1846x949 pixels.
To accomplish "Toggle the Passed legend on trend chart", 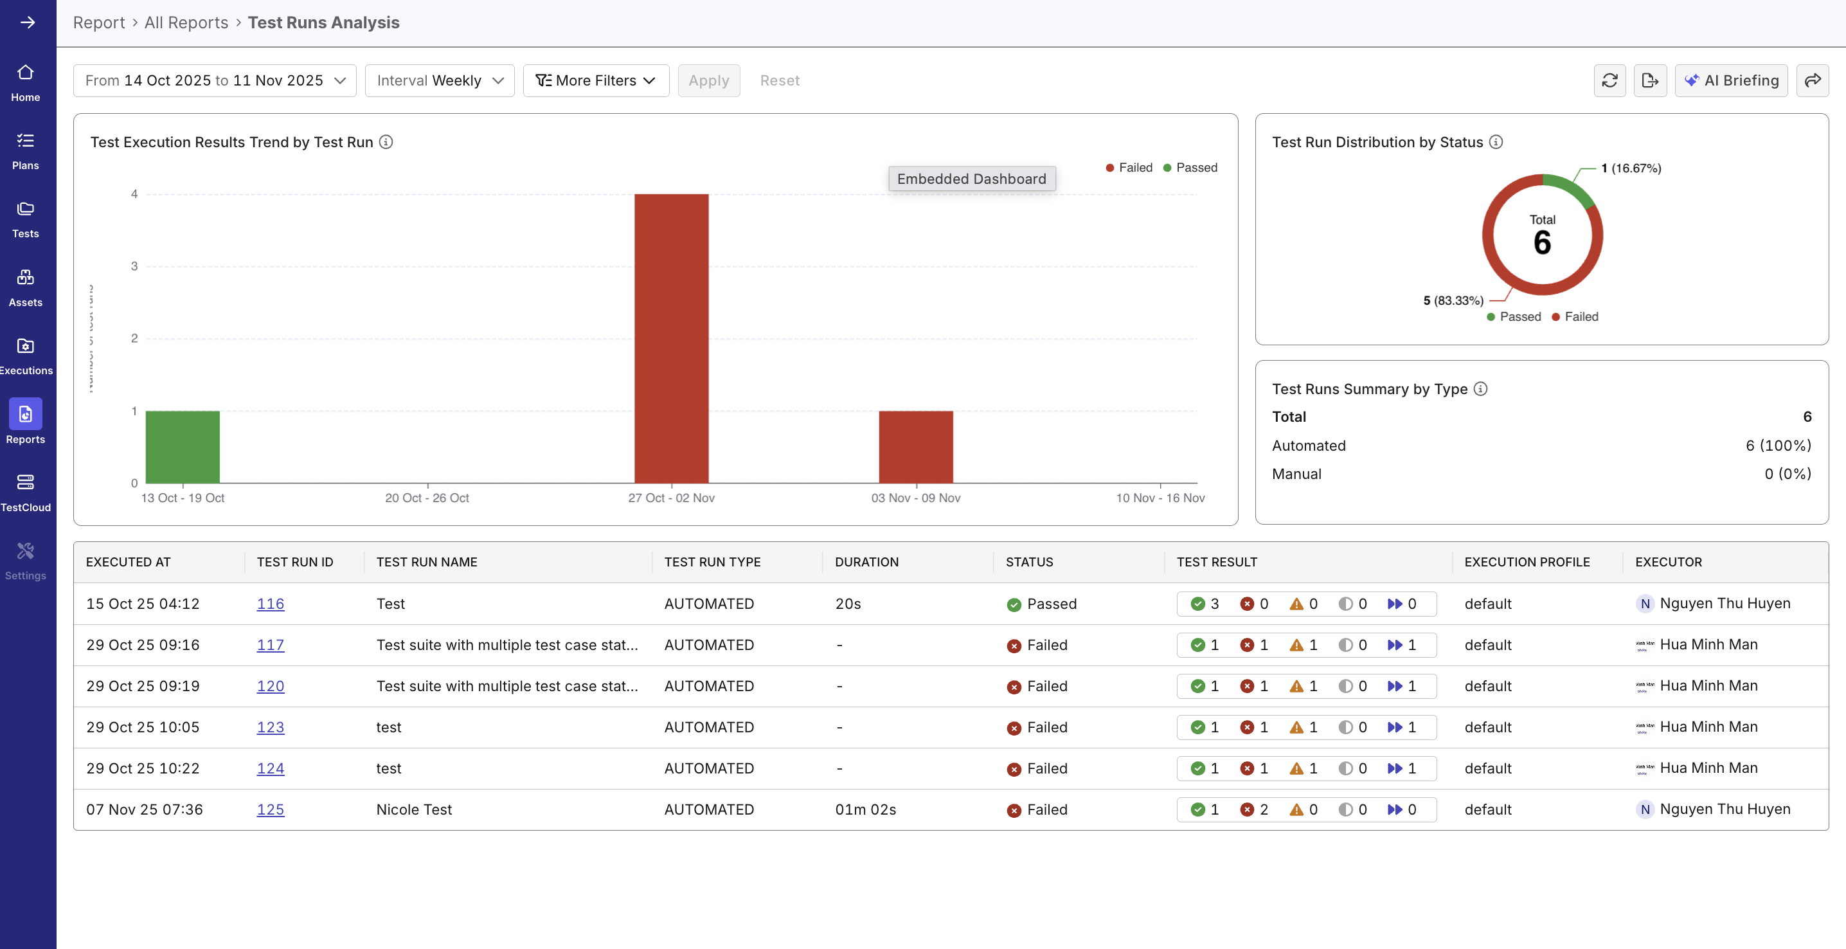I will pyautogui.click(x=1191, y=167).
